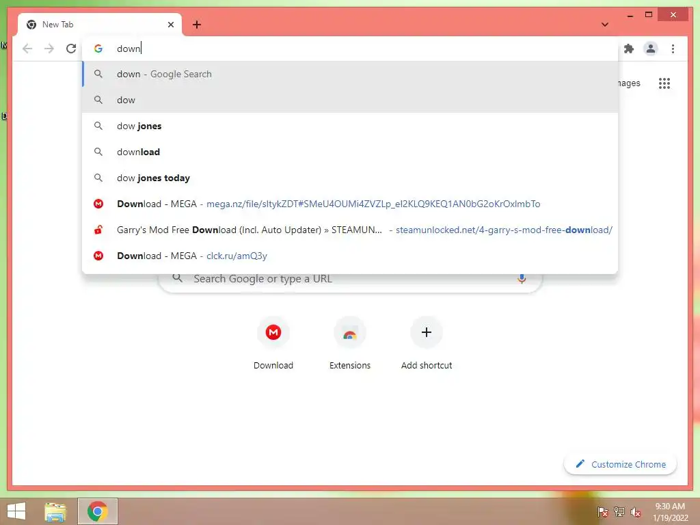Open a new tab with plus button

coord(197,25)
